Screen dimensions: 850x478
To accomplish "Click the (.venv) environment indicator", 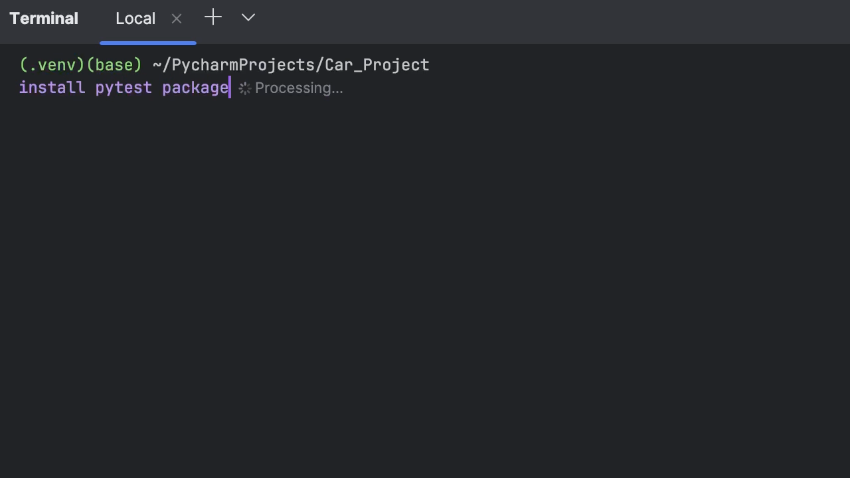I will click(x=52, y=65).
